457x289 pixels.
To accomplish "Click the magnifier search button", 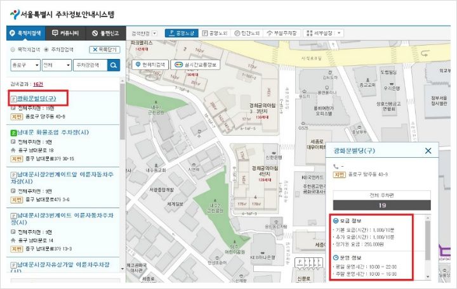I will 114,65.
